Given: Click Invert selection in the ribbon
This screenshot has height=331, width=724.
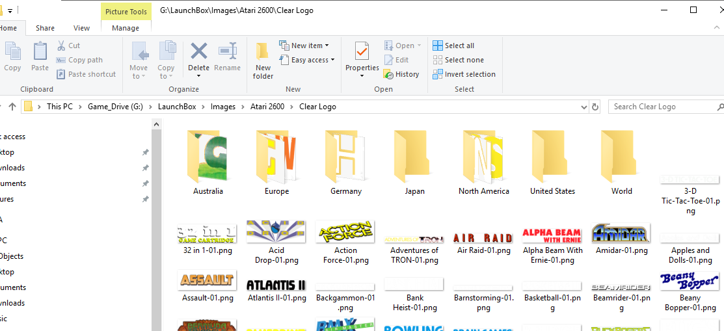Looking at the screenshot, I should pos(464,74).
